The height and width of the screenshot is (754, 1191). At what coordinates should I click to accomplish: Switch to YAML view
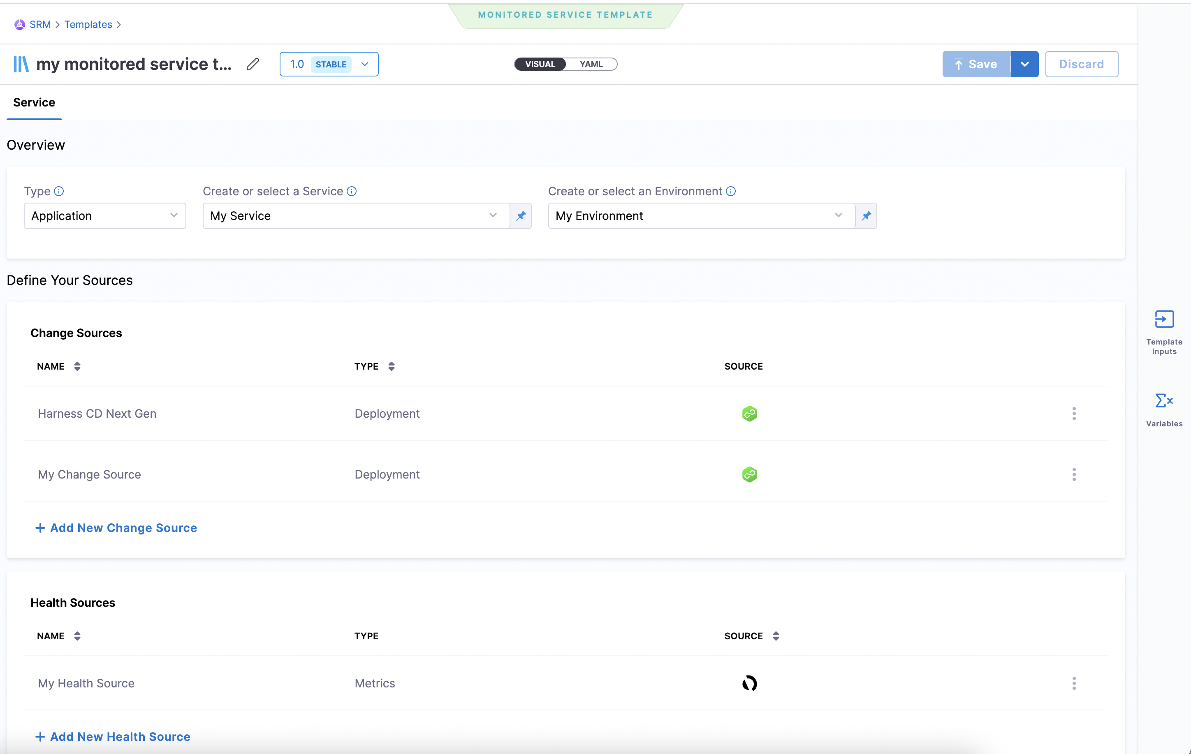point(591,64)
